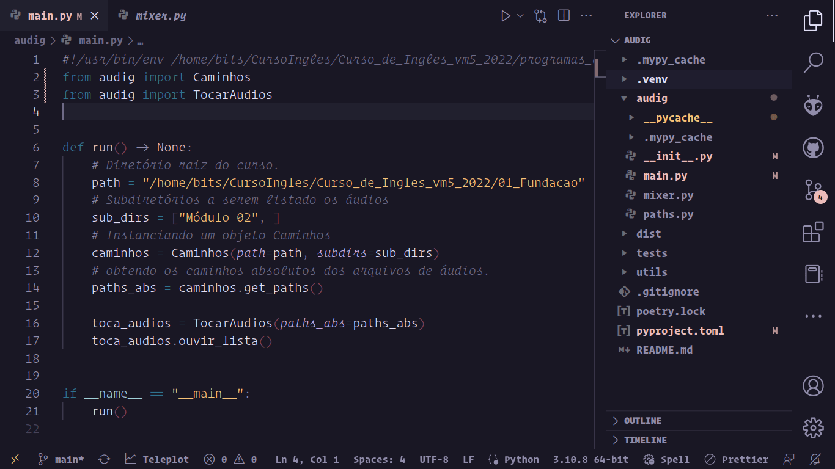
Task: Open the PlatformIO alien icon
Action: [813, 105]
